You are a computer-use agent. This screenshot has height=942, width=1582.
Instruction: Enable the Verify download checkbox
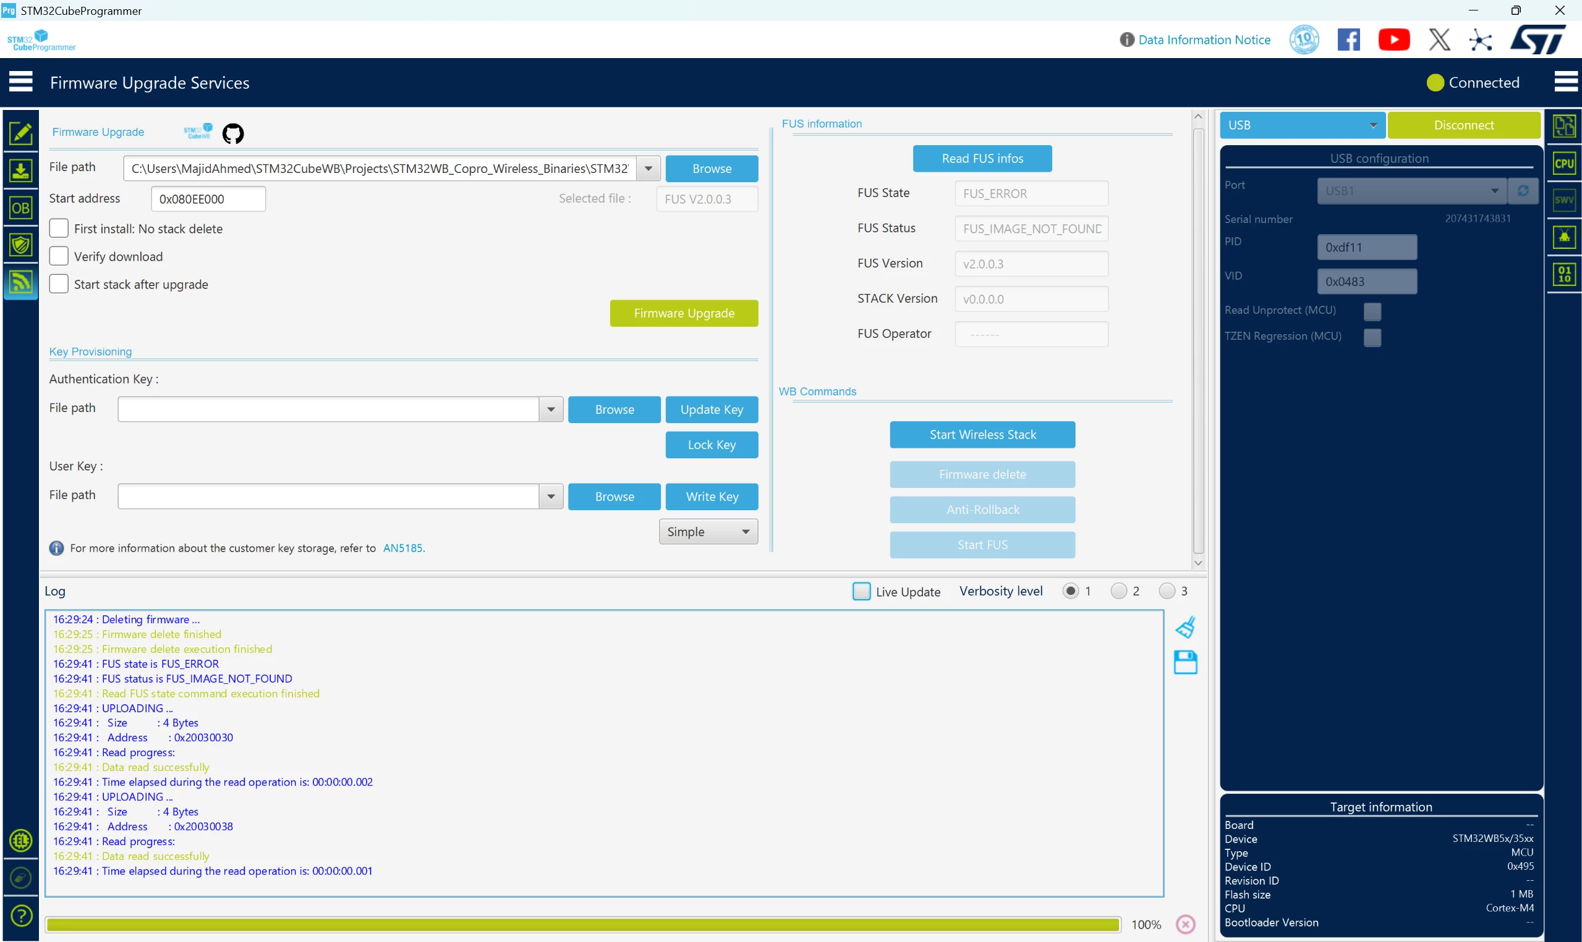point(59,256)
